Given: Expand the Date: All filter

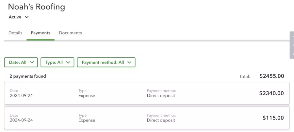Looking at the screenshot, I should tap(21, 62).
